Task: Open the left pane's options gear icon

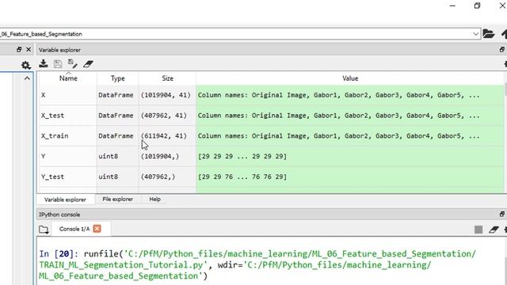Action: tap(26, 65)
